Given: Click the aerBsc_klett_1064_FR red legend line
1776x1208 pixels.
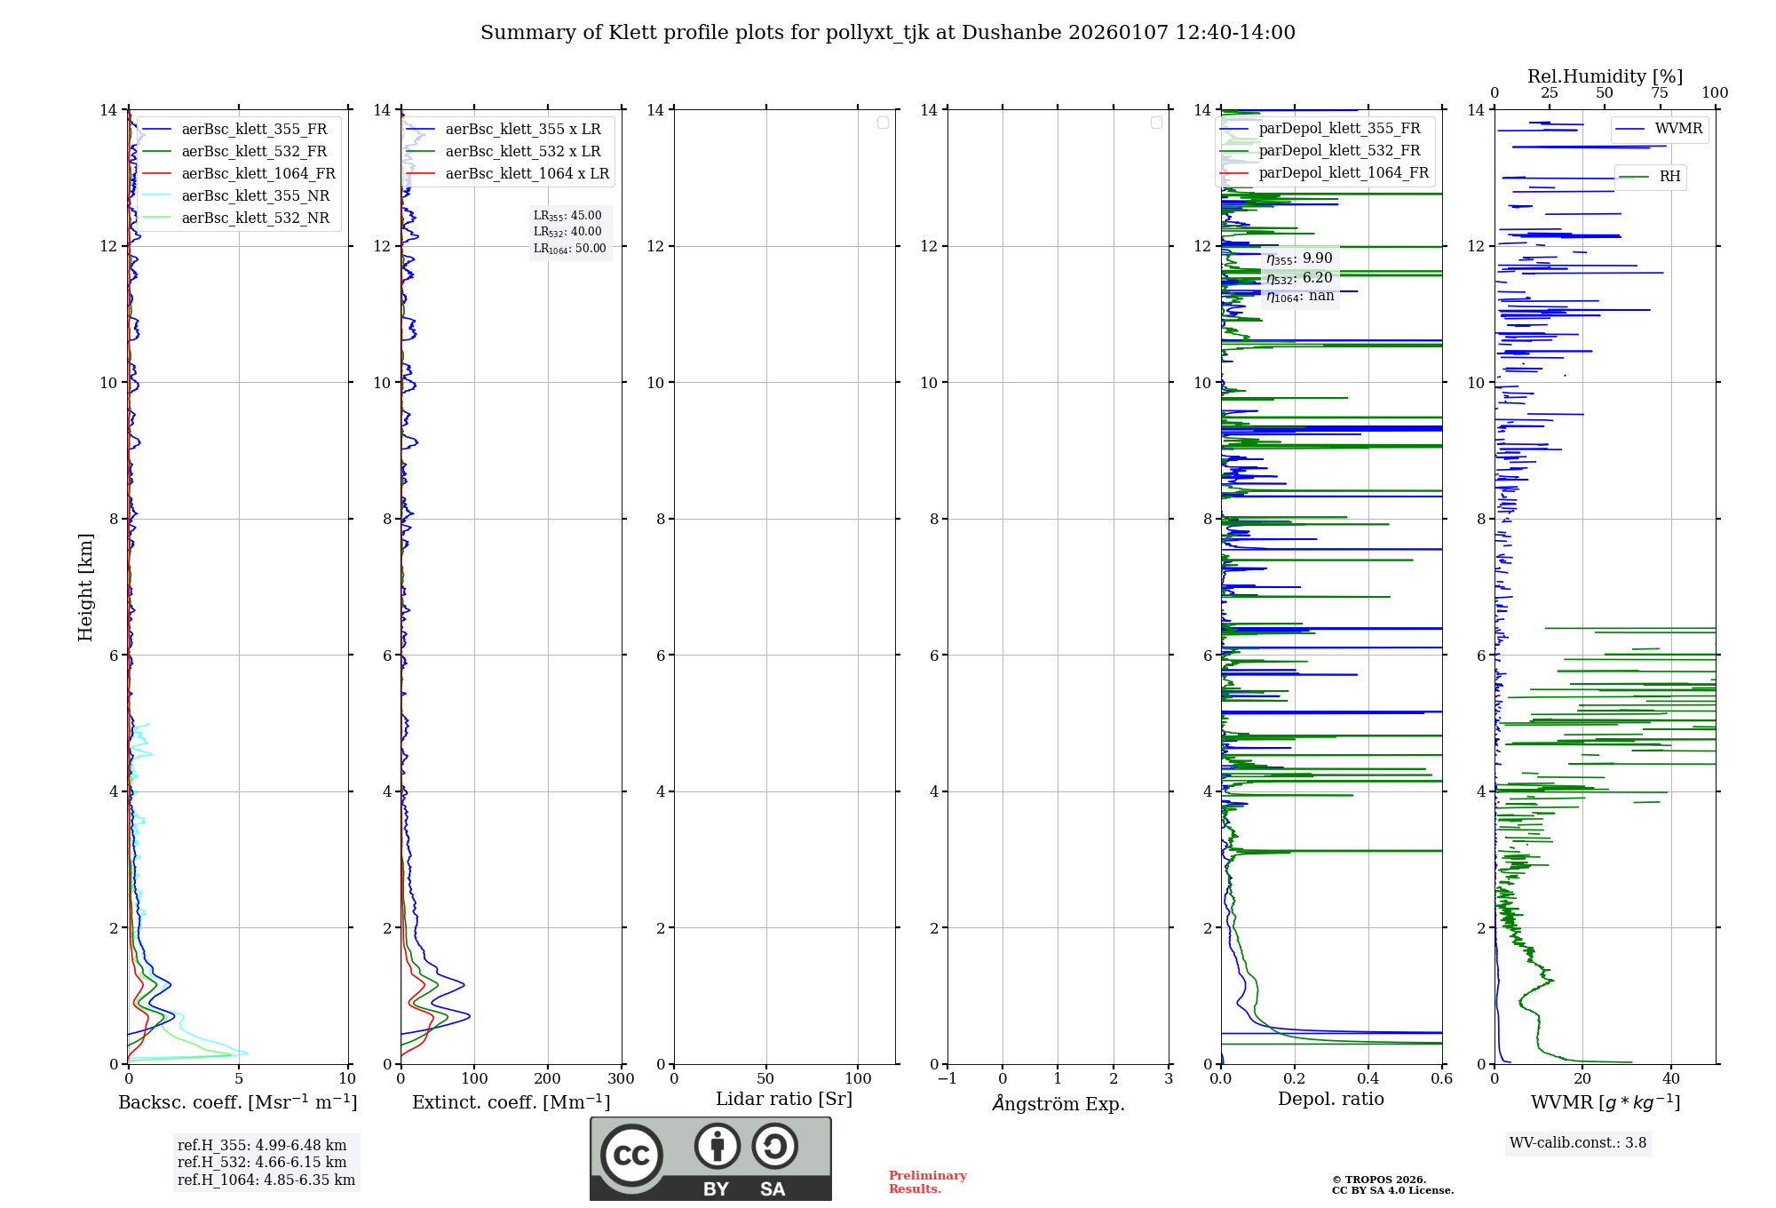Looking at the screenshot, I should tap(156, 174).
